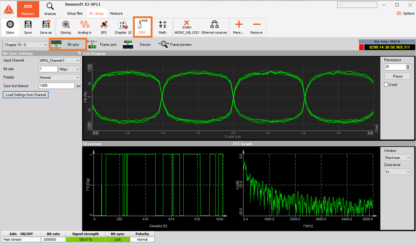Viewport: 416px width, 245px height.
Task: Open Blackman window dropdown
Action: point(397,157)
